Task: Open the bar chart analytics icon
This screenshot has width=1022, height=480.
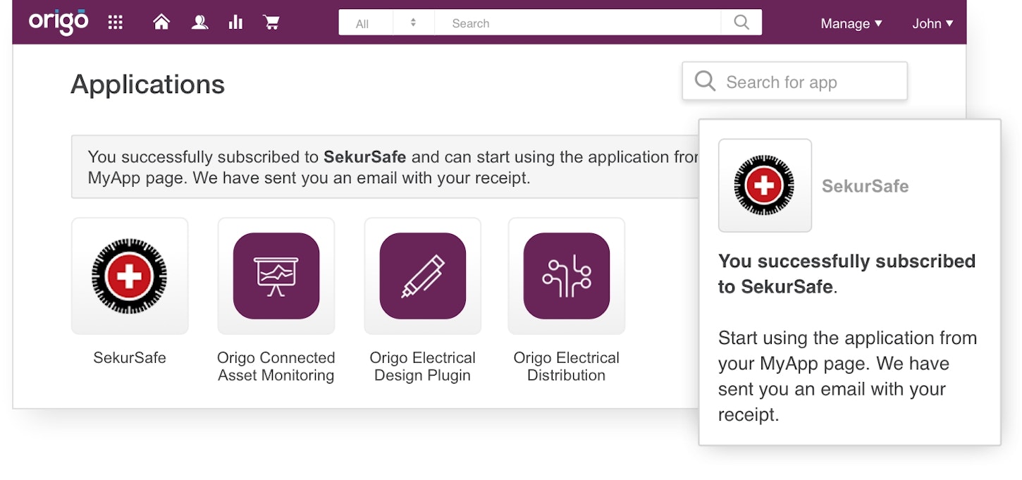Action: coord(235,23)
